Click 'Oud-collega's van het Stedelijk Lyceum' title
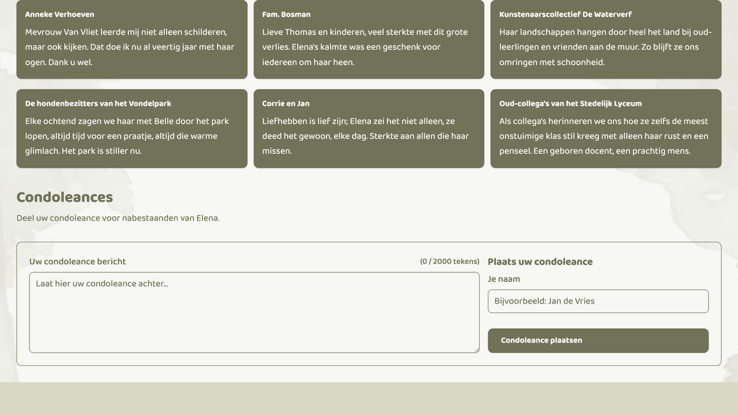 570,103
